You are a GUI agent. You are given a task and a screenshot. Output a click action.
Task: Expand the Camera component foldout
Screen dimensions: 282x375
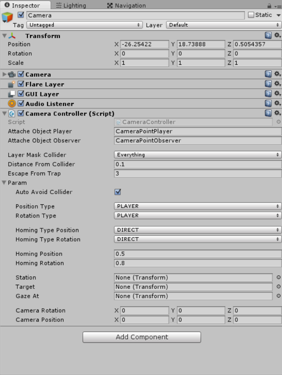click(x=5, y=75)
